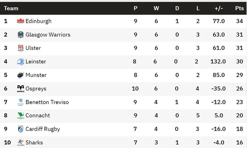Sort table by the Pts column header
The height and width of the screenshot is (148, 247).
coord(239,8)
